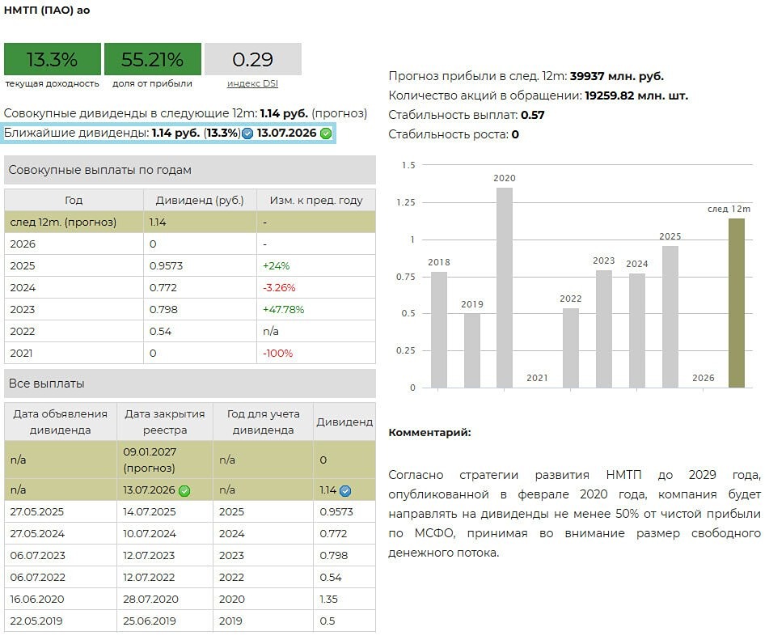This screenshot has height=640, width=769.
Task: Click the след 12m forecast bar
Action: click(x=737, y=303)
